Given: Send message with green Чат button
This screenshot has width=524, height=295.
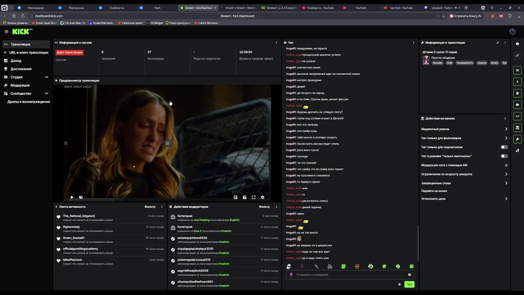Looking at the screenshot, I should pos(409,284).
